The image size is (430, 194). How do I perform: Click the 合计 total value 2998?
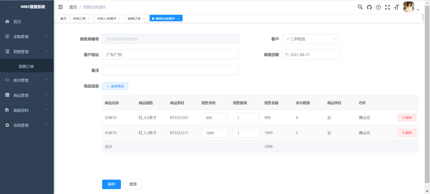point(268,147)
